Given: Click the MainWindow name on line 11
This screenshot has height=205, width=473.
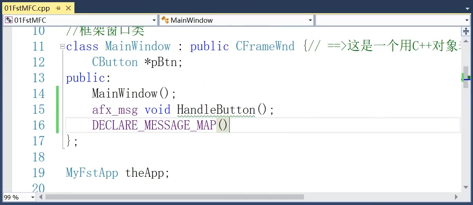Looking at the screenshot, I should 138,46.
